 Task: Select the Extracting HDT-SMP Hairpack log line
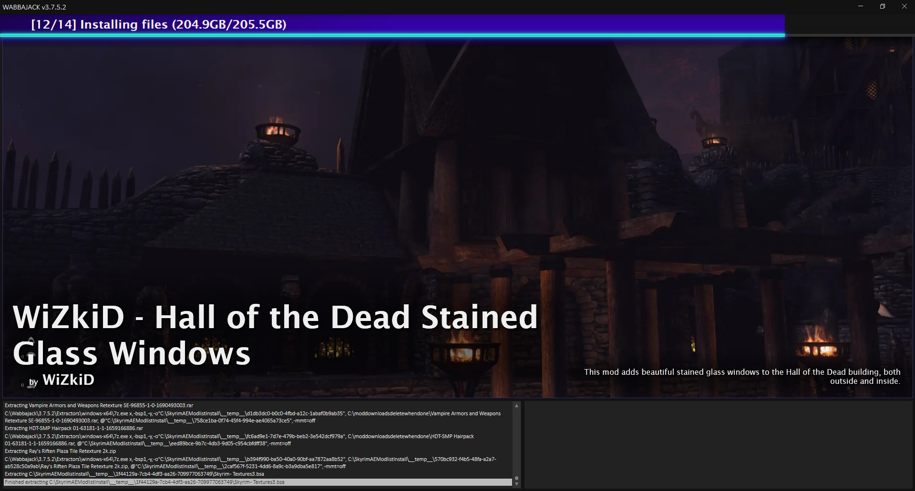[x=74, y=429]
